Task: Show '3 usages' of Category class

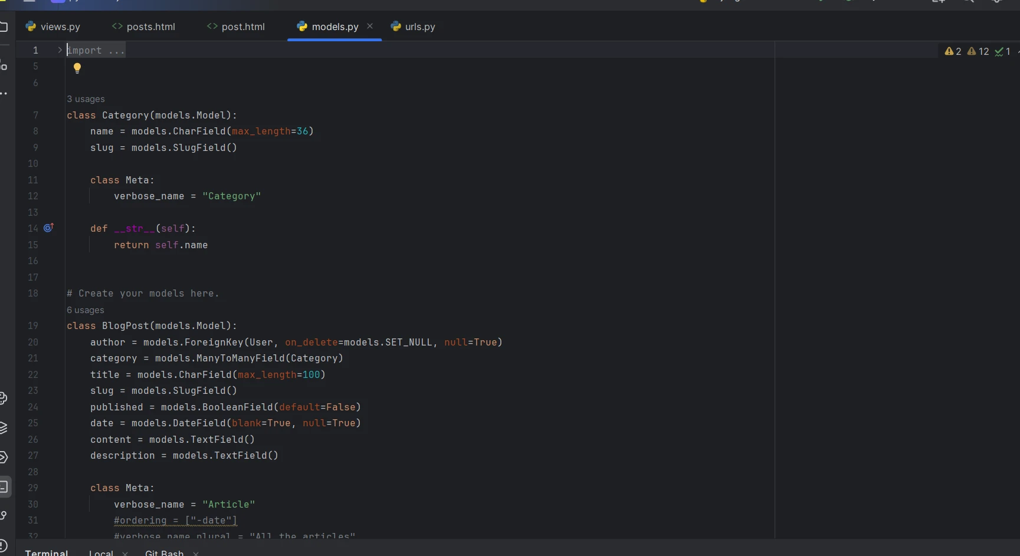Action: (86, 99)
